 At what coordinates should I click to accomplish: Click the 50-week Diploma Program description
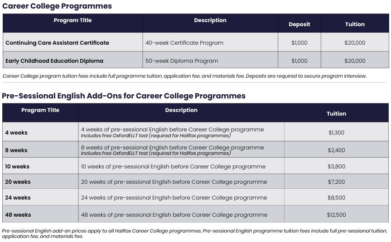[182, 61]
